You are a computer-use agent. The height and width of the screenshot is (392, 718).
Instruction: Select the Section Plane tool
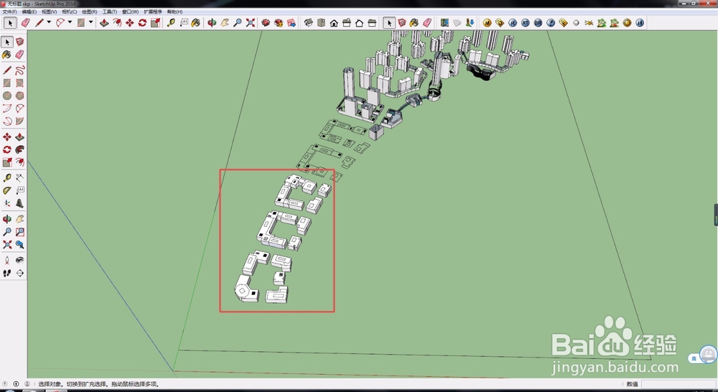click(19, 274)
